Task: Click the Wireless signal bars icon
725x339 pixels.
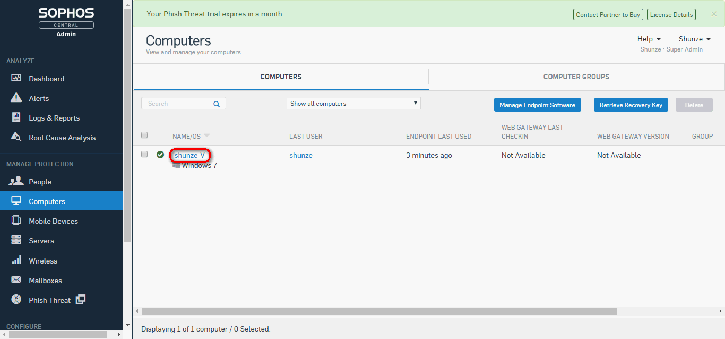Action: [x=16, y=260]
